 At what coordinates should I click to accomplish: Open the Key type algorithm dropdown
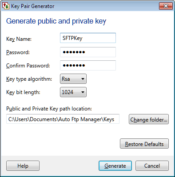pyautogui.click(x=73, y=79)
